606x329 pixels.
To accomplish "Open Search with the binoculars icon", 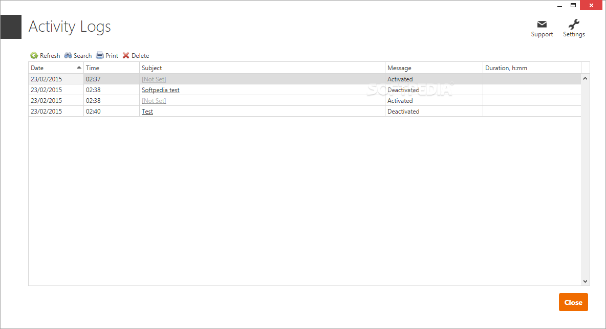I will pyautogui.click(x=68, y=56).
